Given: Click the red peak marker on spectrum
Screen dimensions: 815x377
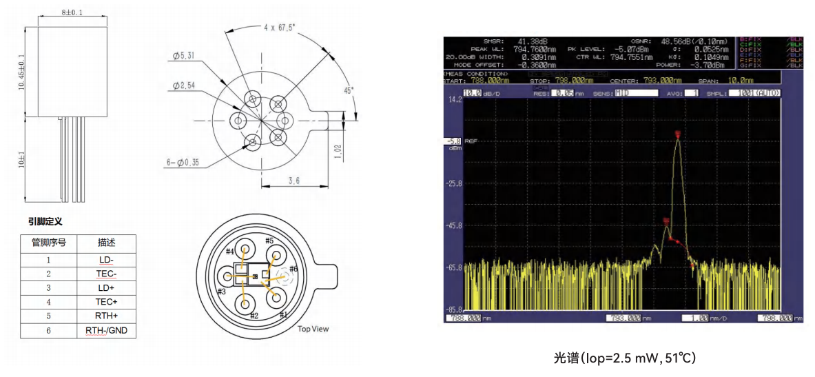Looking at the screenshot, I should [x=678, y=134].
